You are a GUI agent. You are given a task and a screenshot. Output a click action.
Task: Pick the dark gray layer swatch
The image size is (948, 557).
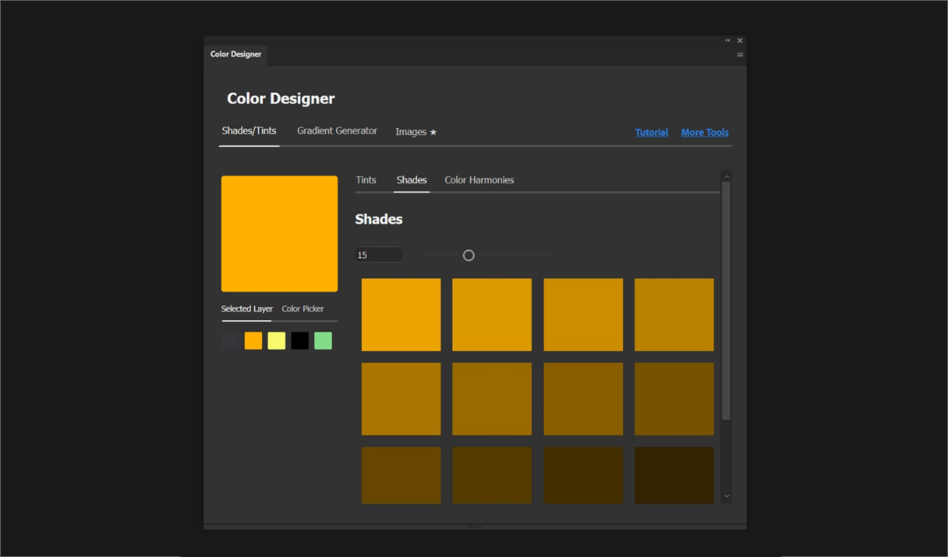[230, 340]
